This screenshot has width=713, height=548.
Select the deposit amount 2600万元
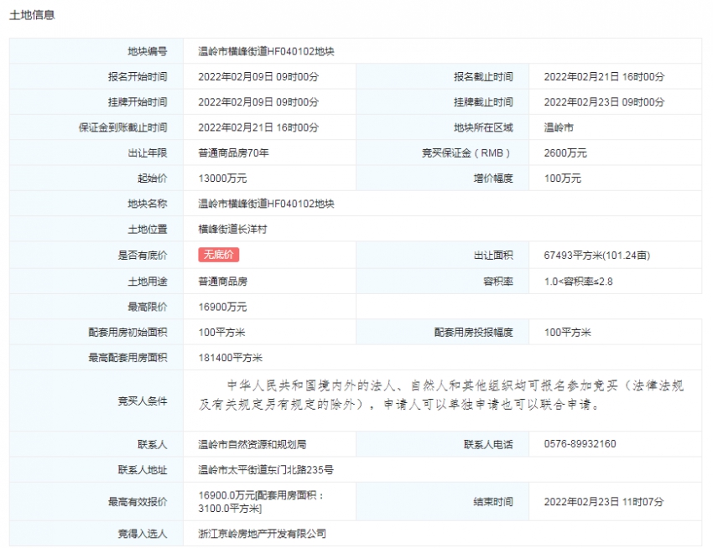point(565,153)
